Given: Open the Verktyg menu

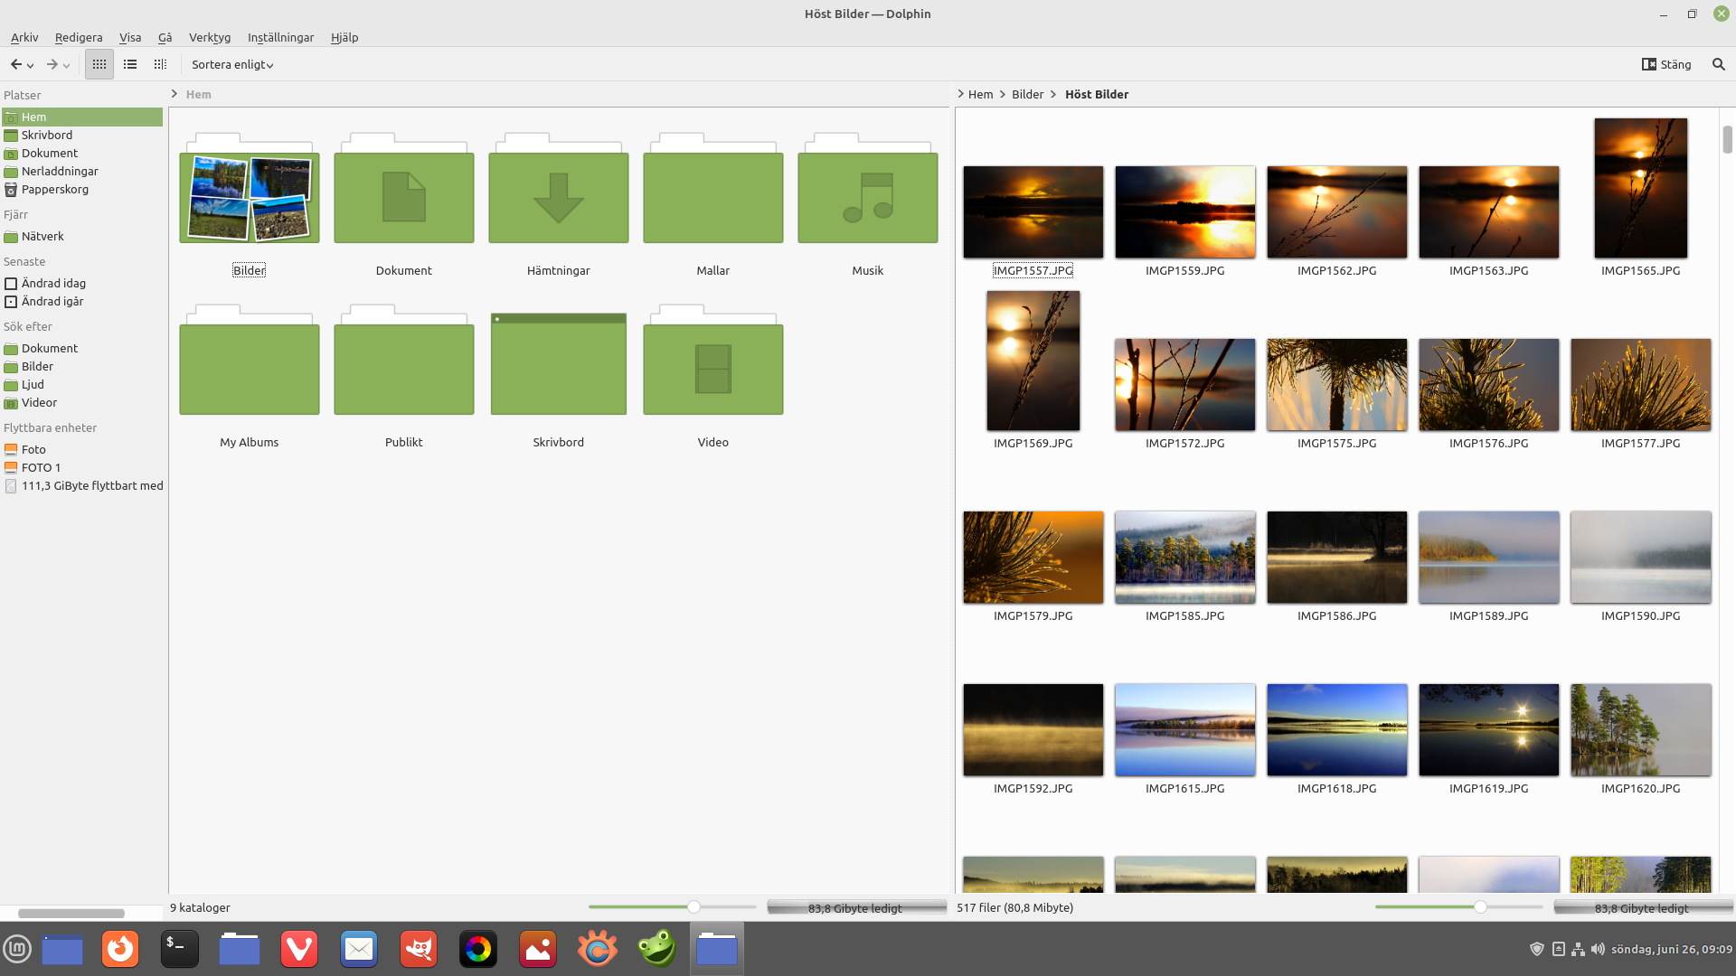Looking at the screenshot, I should (209, 37).
